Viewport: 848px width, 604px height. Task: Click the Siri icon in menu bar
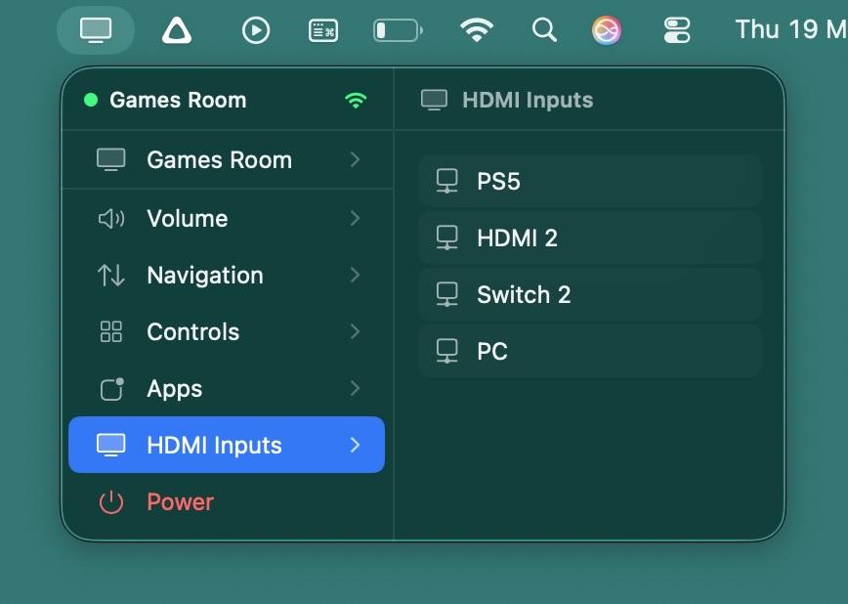(607, 30)
